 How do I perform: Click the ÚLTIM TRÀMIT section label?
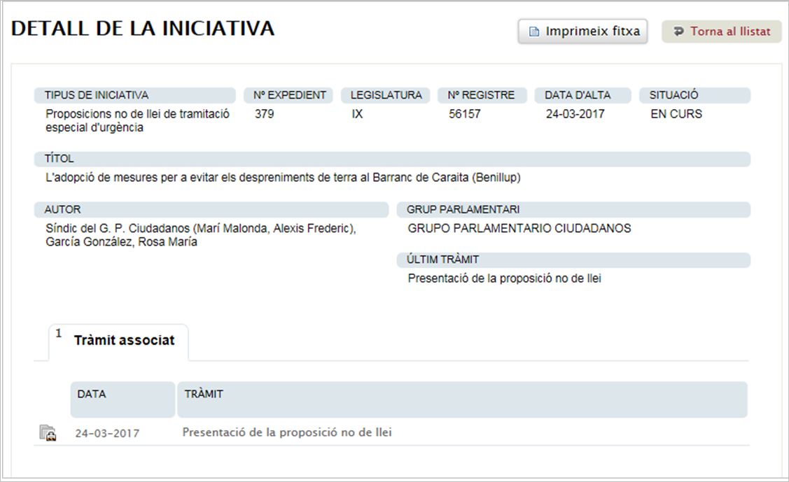[442, 260]
